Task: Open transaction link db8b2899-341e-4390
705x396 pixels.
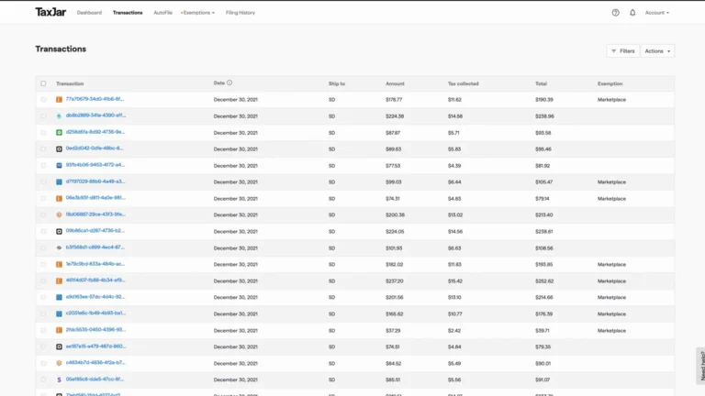Action: (95, 115)
